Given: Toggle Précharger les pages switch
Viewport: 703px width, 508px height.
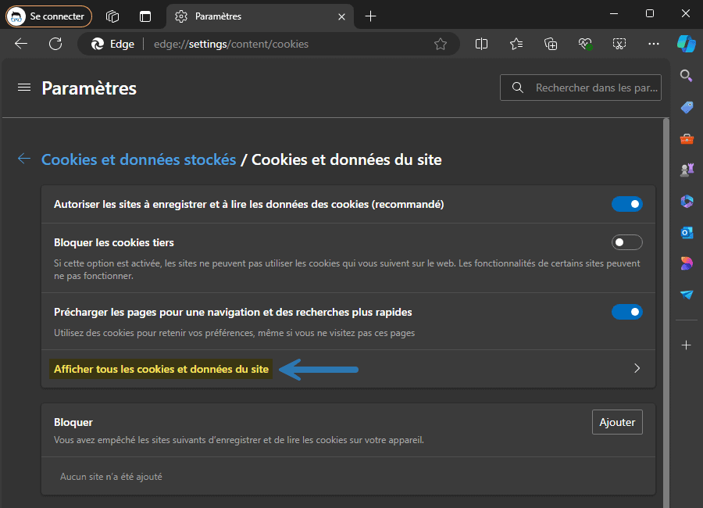Looking at the screenshot, I should [626, 312].
